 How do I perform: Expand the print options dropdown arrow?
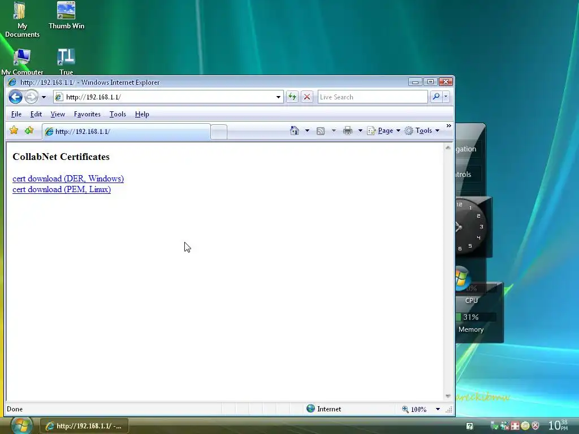[360, 131]
